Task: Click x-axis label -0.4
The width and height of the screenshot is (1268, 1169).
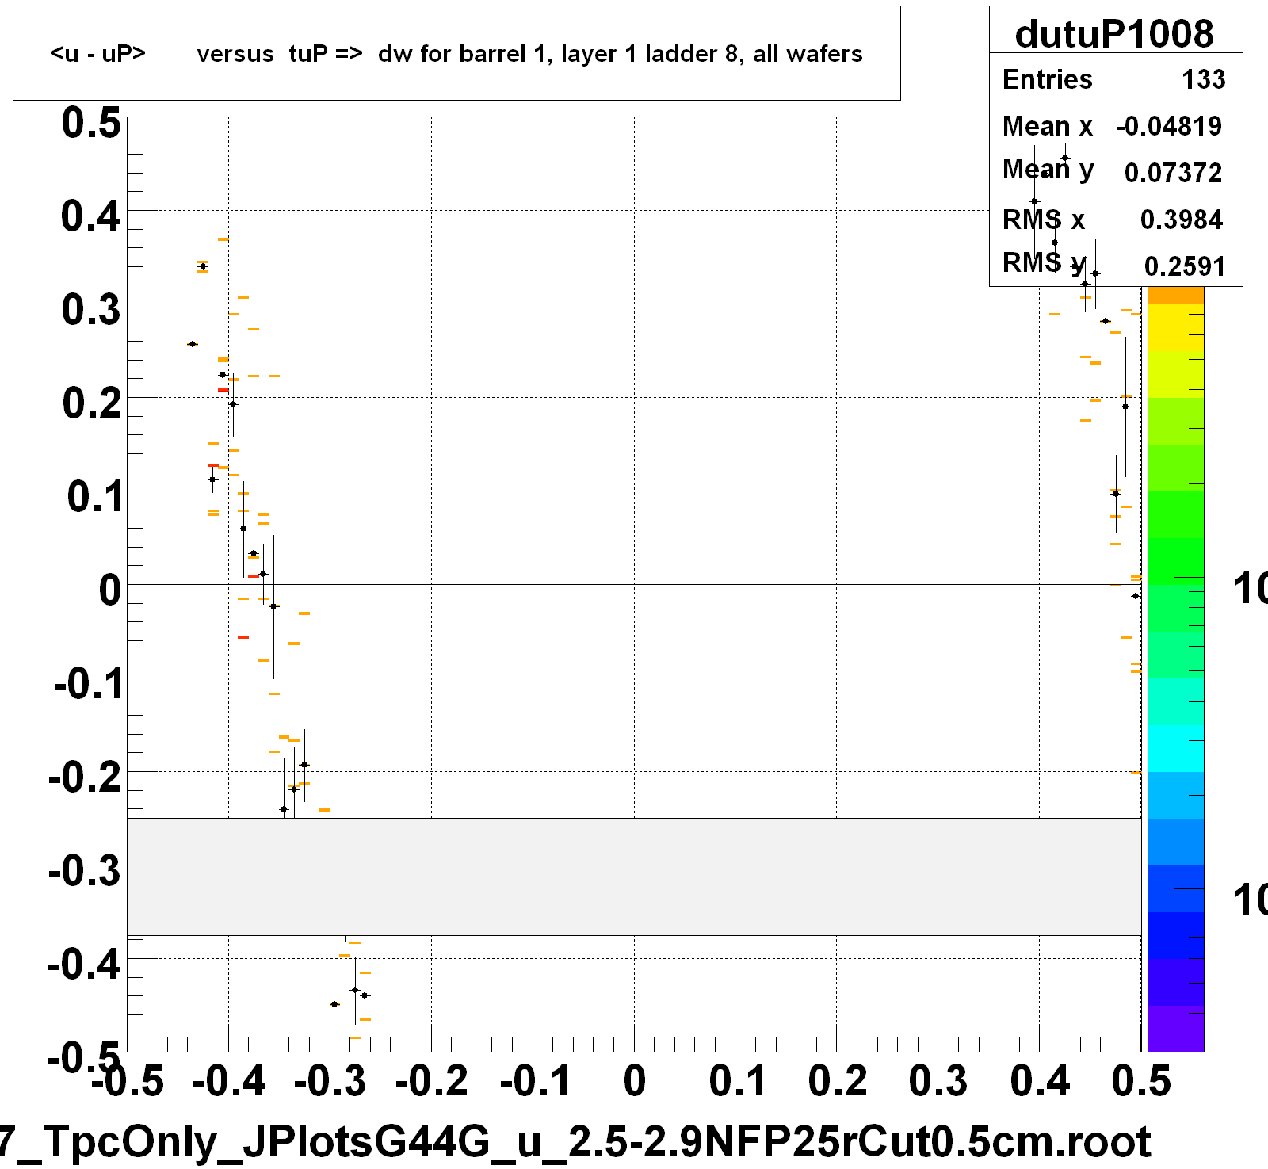Action: tap(228, 1080)
